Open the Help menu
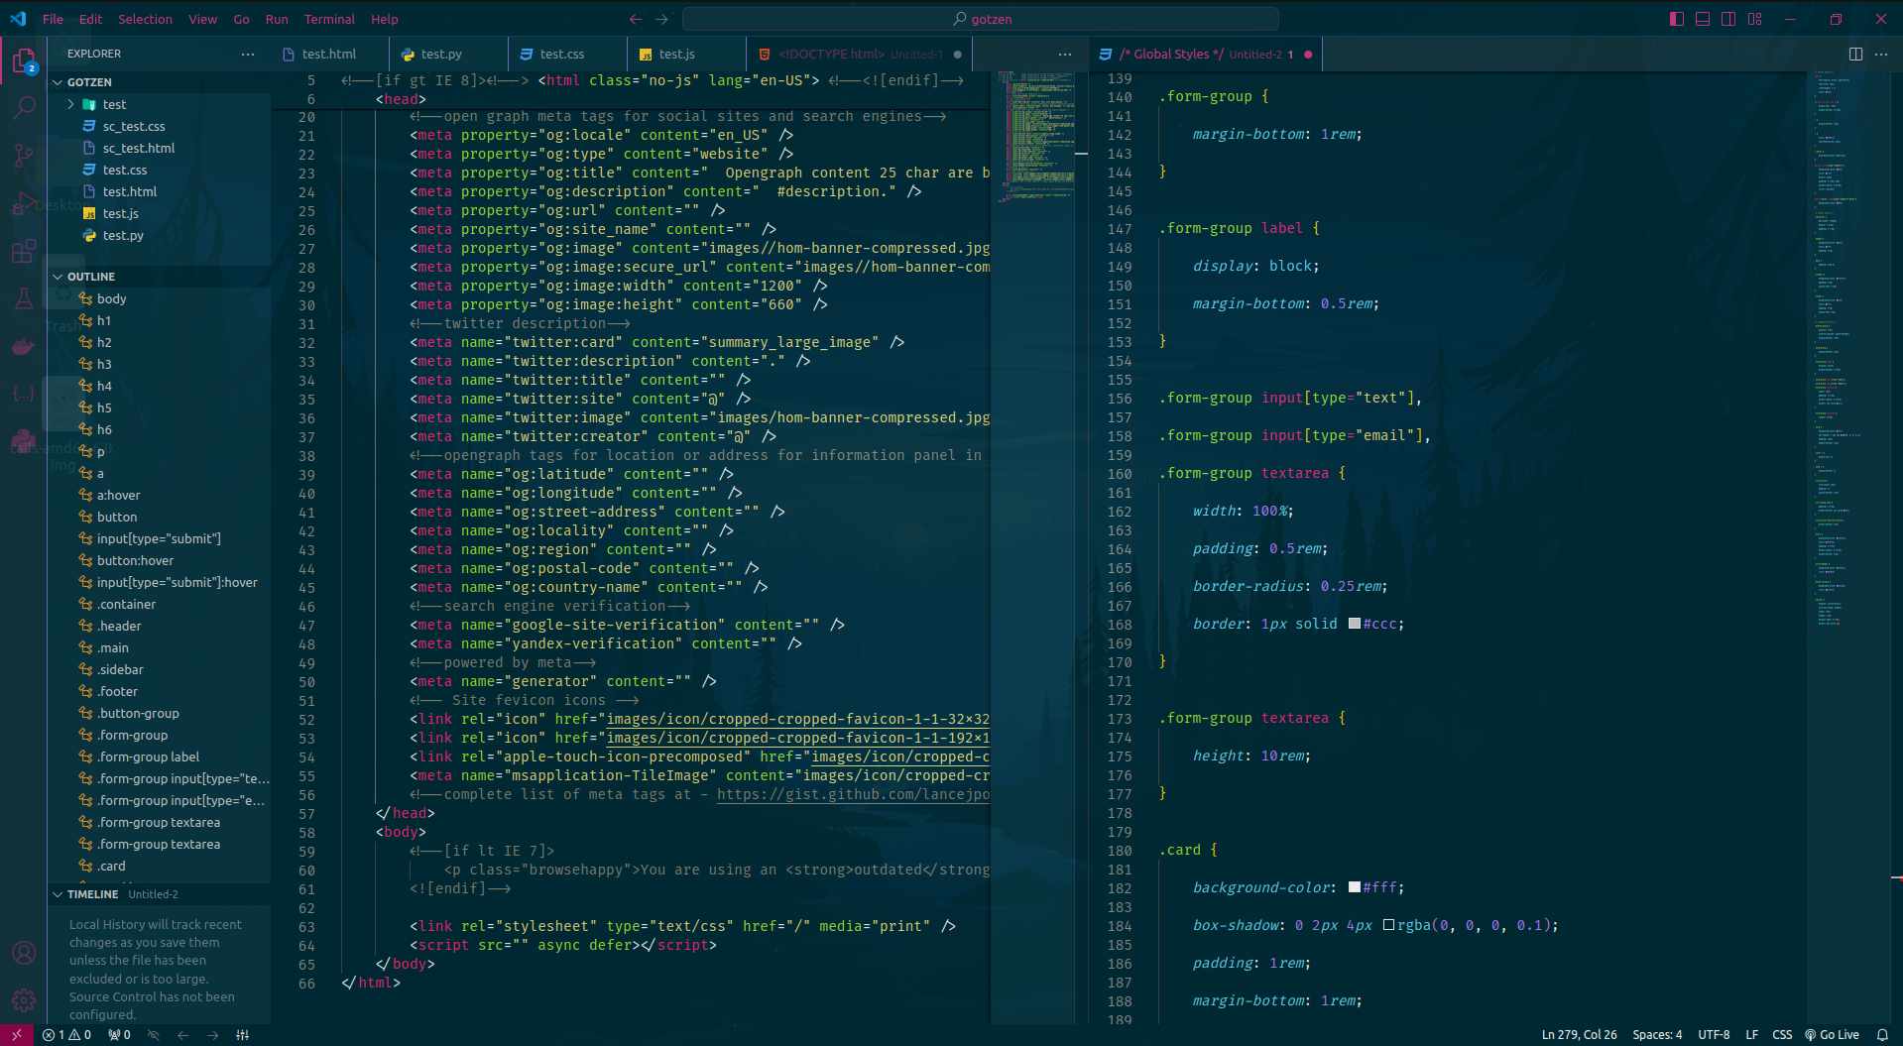This screenshot has height=1046, width=1903. point(385,19)
